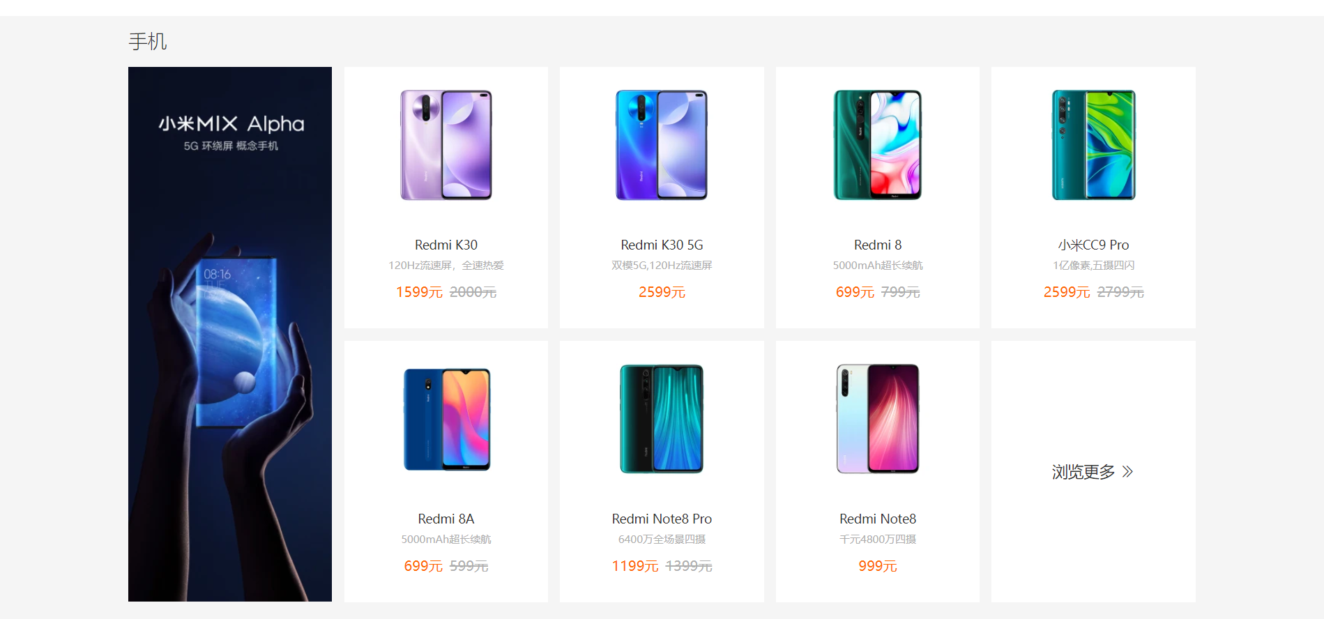Click the Redmi Note8 phone image

(x=878, y=419)
